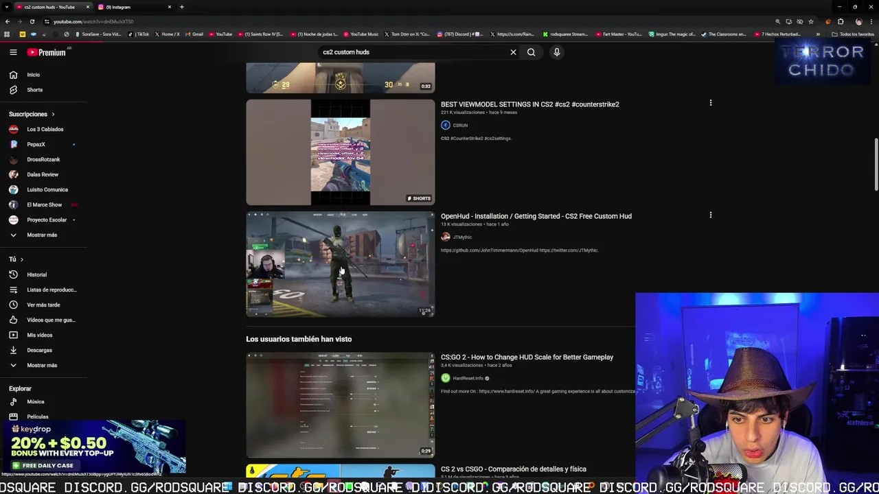This screenshot has height=494, width=879.
Task: Click the search input field
Action: click(412, 52)
